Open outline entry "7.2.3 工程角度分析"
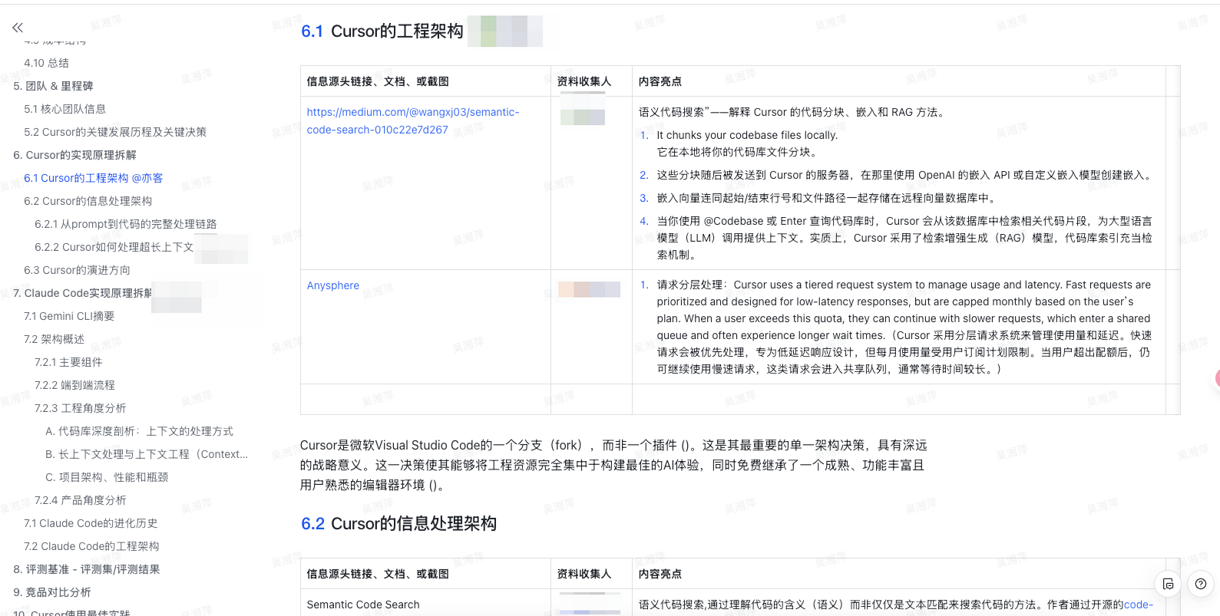Image resolution: width=1220 pixels, height=616 pixels. pos(80,408)
